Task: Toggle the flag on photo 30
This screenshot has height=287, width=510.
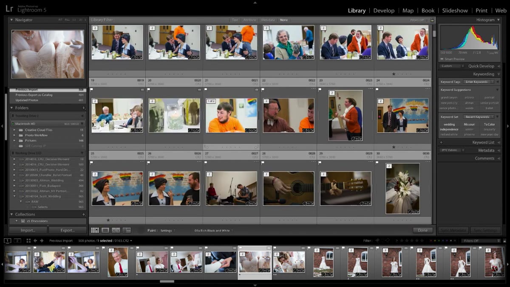Action: point(378,162)
